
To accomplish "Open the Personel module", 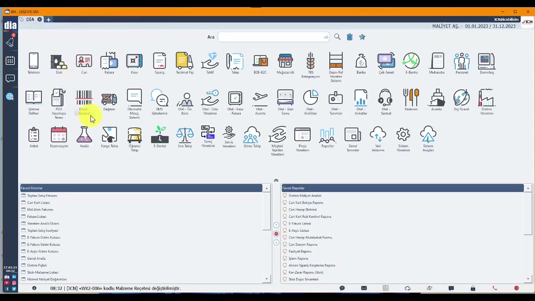I will click(x=462, y=64).
